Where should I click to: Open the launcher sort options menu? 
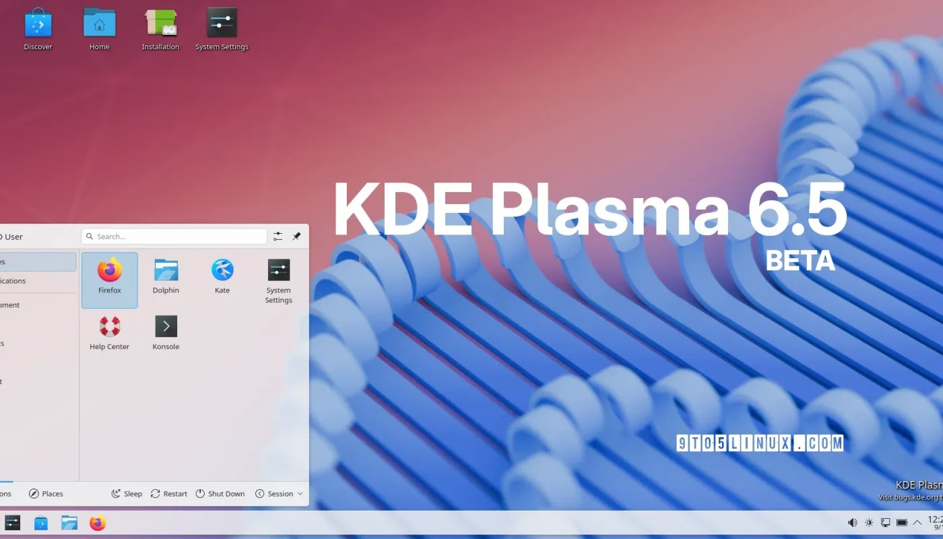pos(278,236)
